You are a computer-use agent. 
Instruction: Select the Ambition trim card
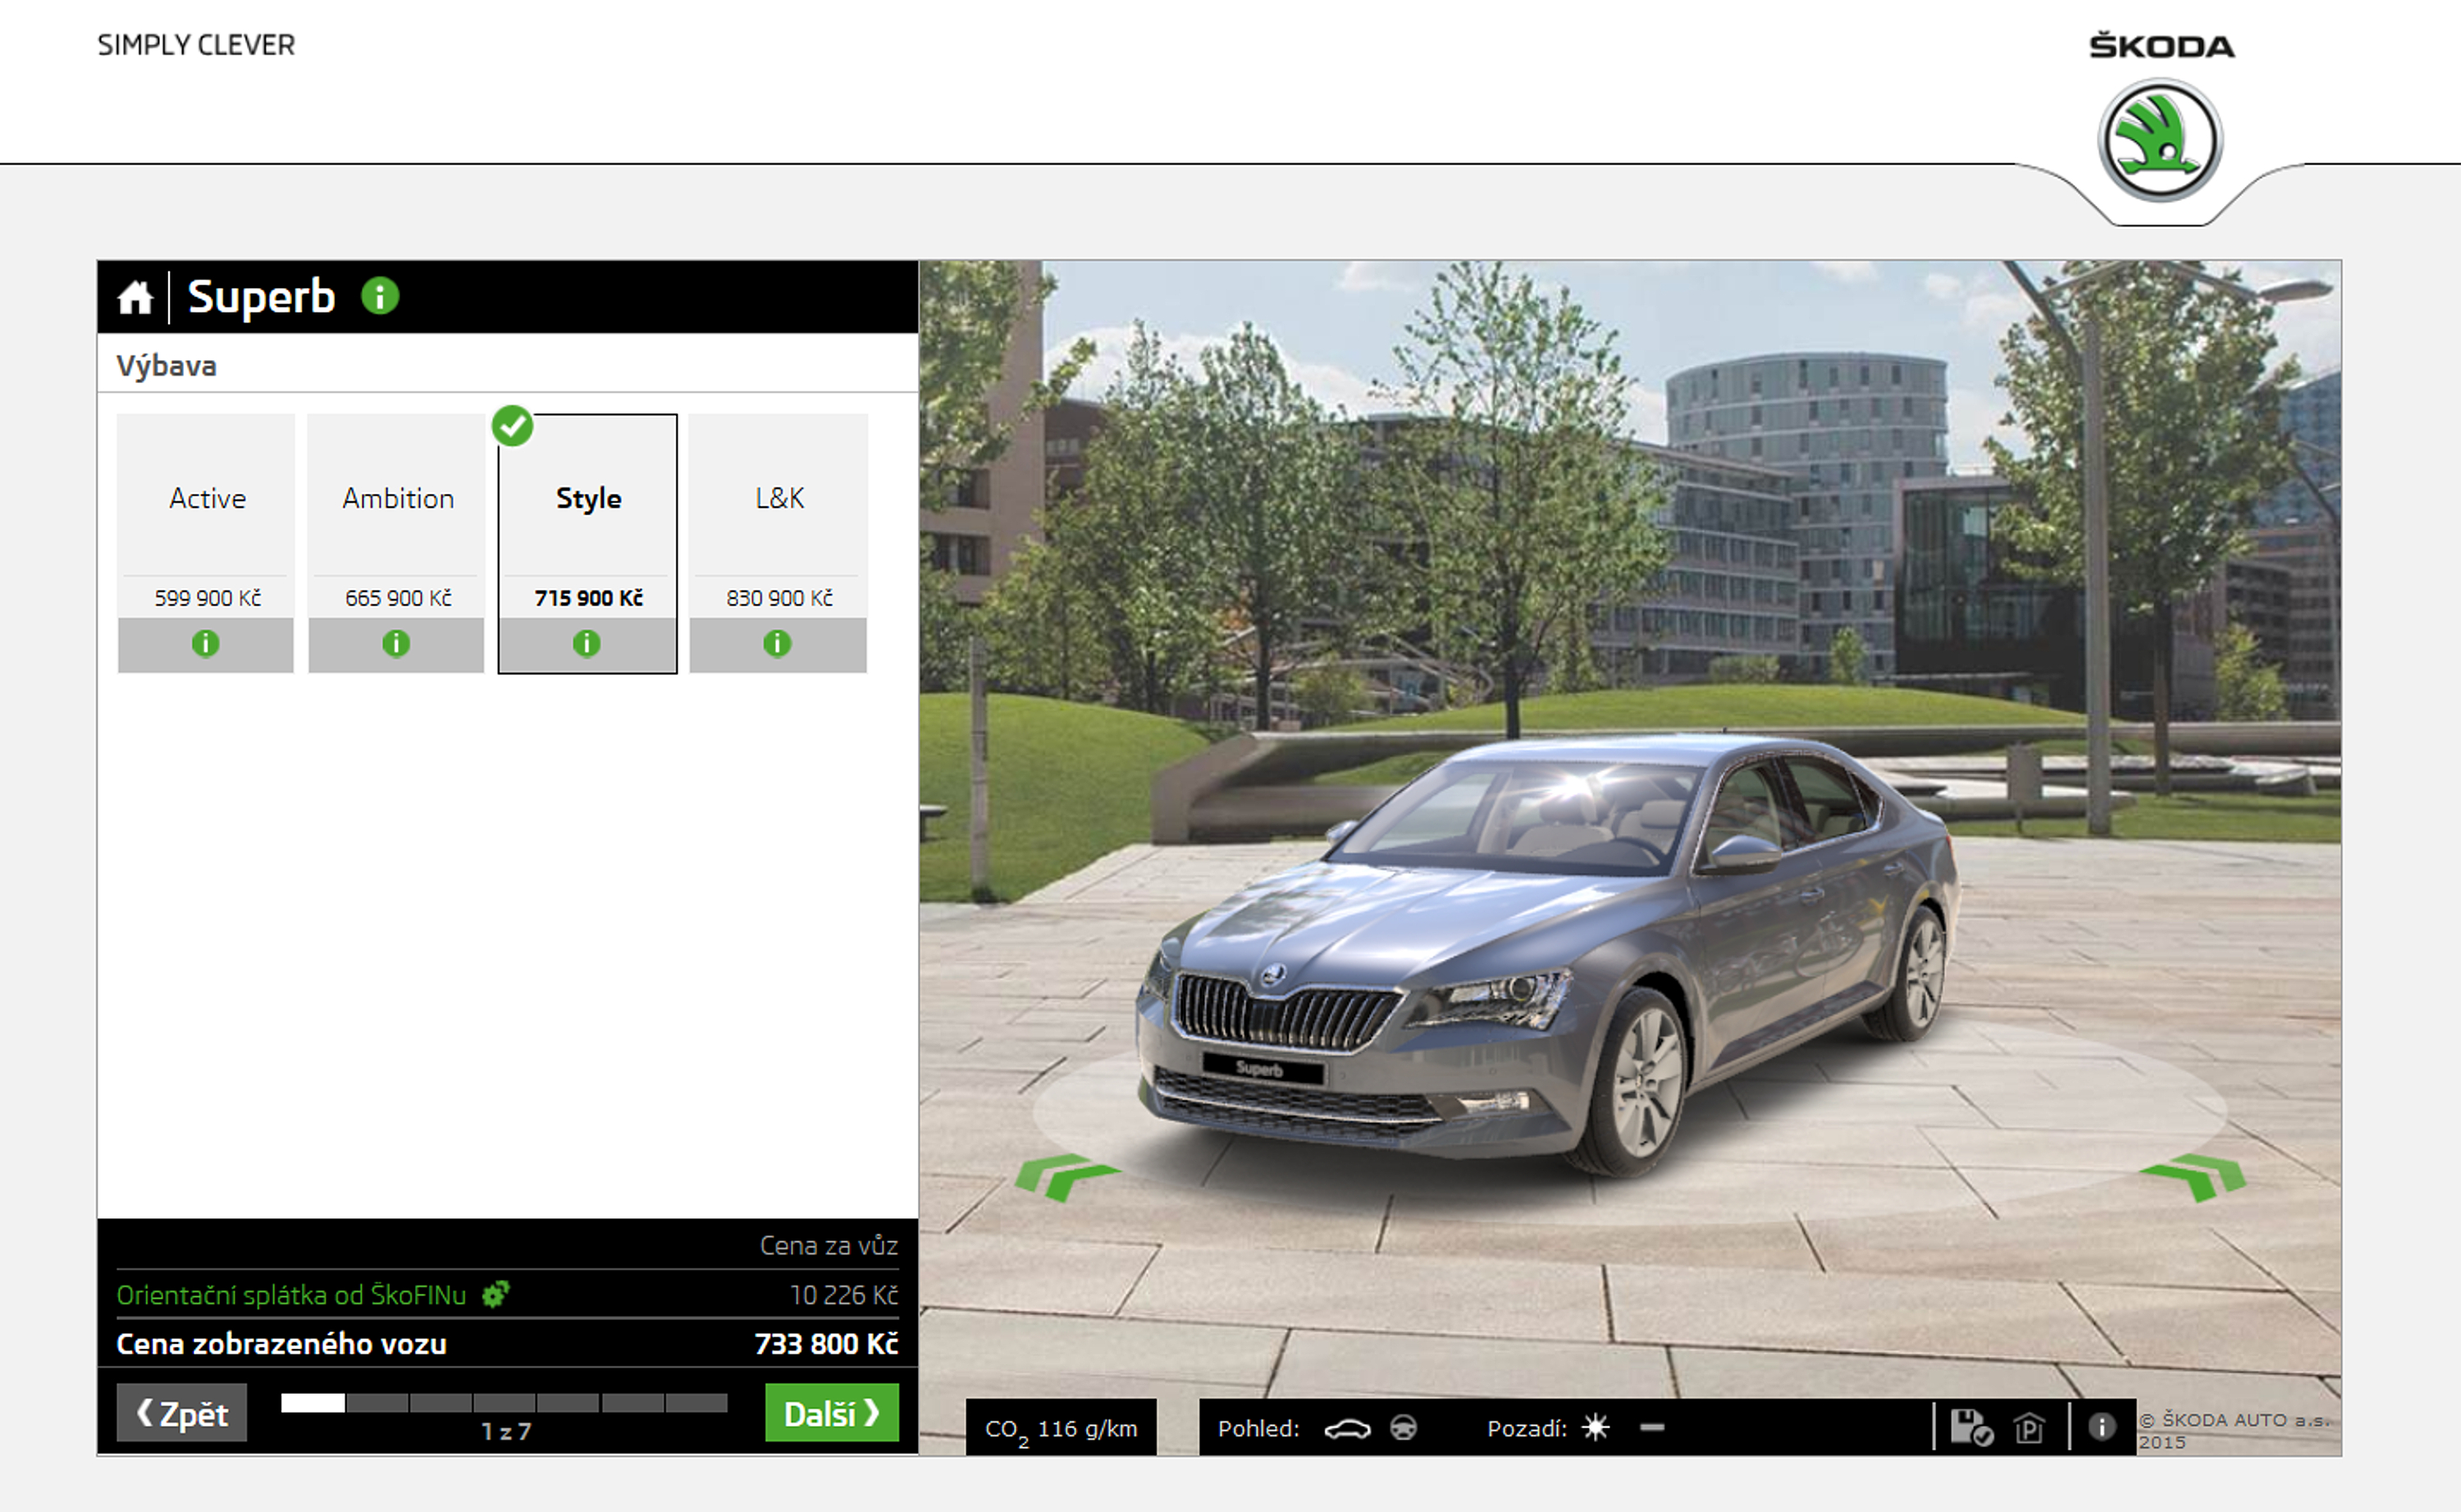point(396,543)
